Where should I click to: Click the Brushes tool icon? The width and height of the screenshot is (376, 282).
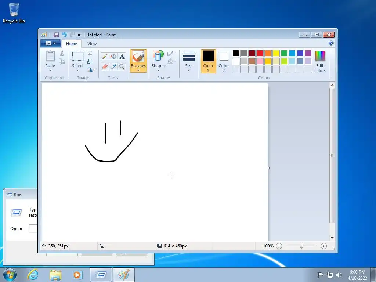[138, 56]
